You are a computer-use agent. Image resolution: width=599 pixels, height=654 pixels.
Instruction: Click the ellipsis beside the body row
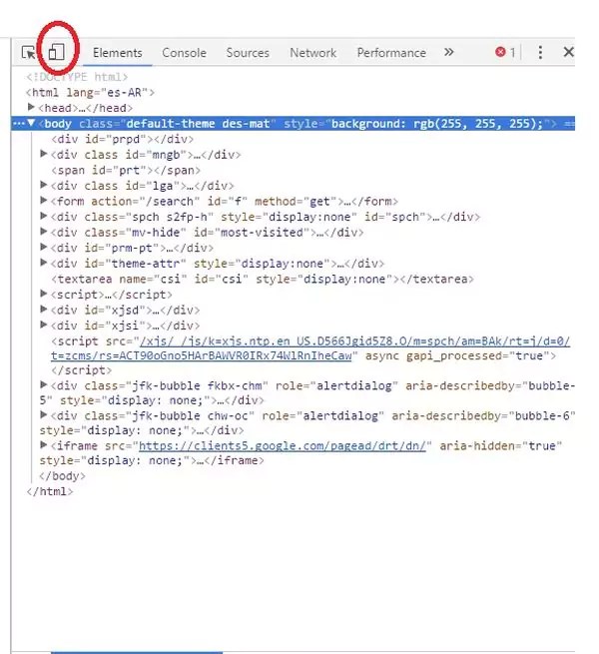(19, 124)
